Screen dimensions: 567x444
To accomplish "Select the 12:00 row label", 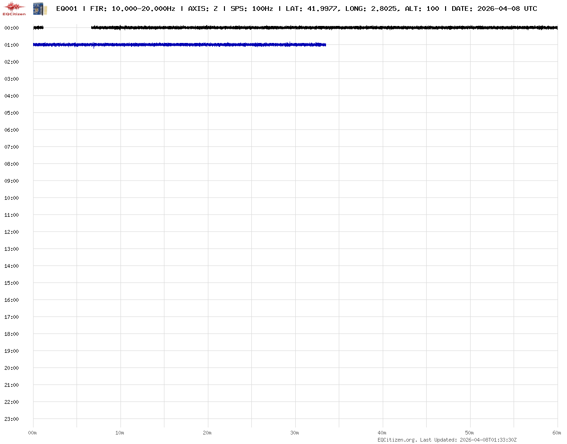I will tap(11, 232).
